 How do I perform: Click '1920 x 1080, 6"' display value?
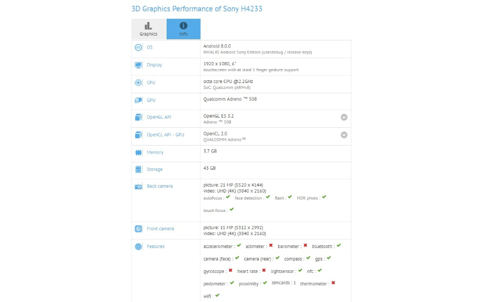coord(220,64)
